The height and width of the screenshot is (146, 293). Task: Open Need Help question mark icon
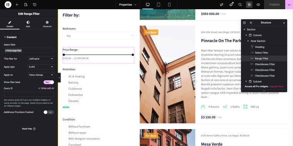(x=34, y=129)
